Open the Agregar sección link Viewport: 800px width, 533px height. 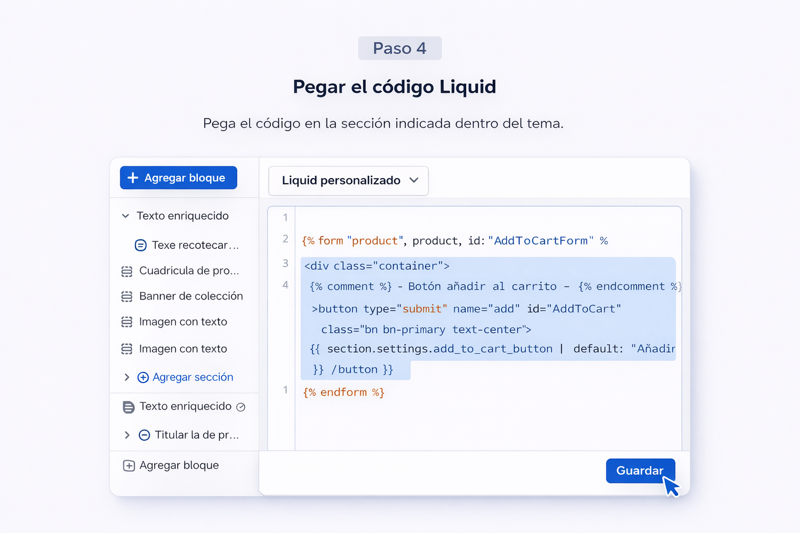(x=193, y=377)
